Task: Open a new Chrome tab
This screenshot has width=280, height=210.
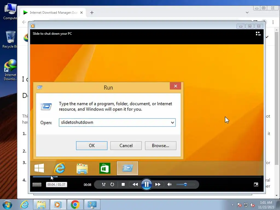Action: pos(92,13)
